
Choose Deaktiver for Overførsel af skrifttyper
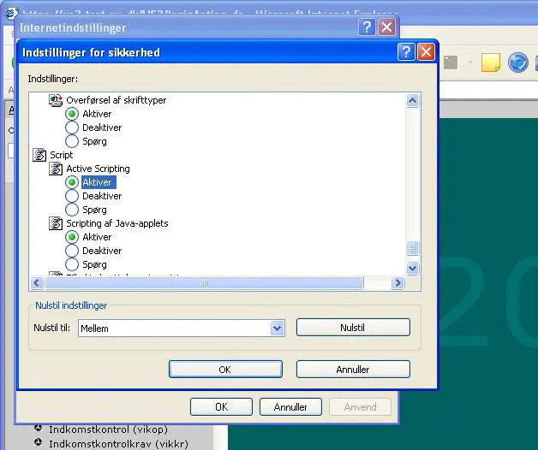72,127
